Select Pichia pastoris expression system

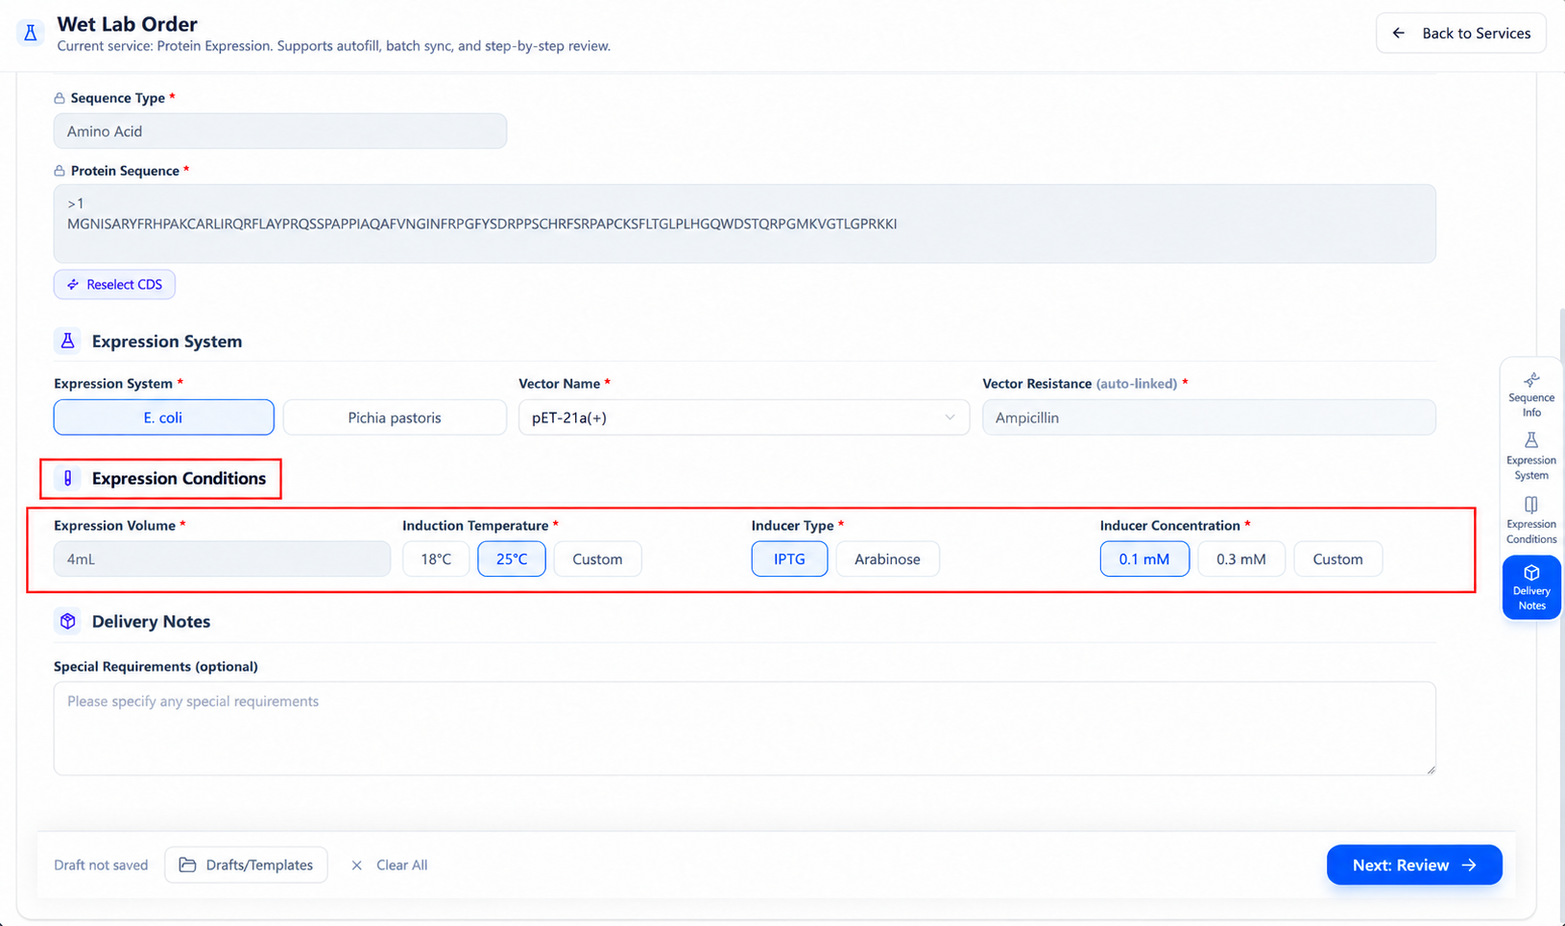(x=395, y=417)
